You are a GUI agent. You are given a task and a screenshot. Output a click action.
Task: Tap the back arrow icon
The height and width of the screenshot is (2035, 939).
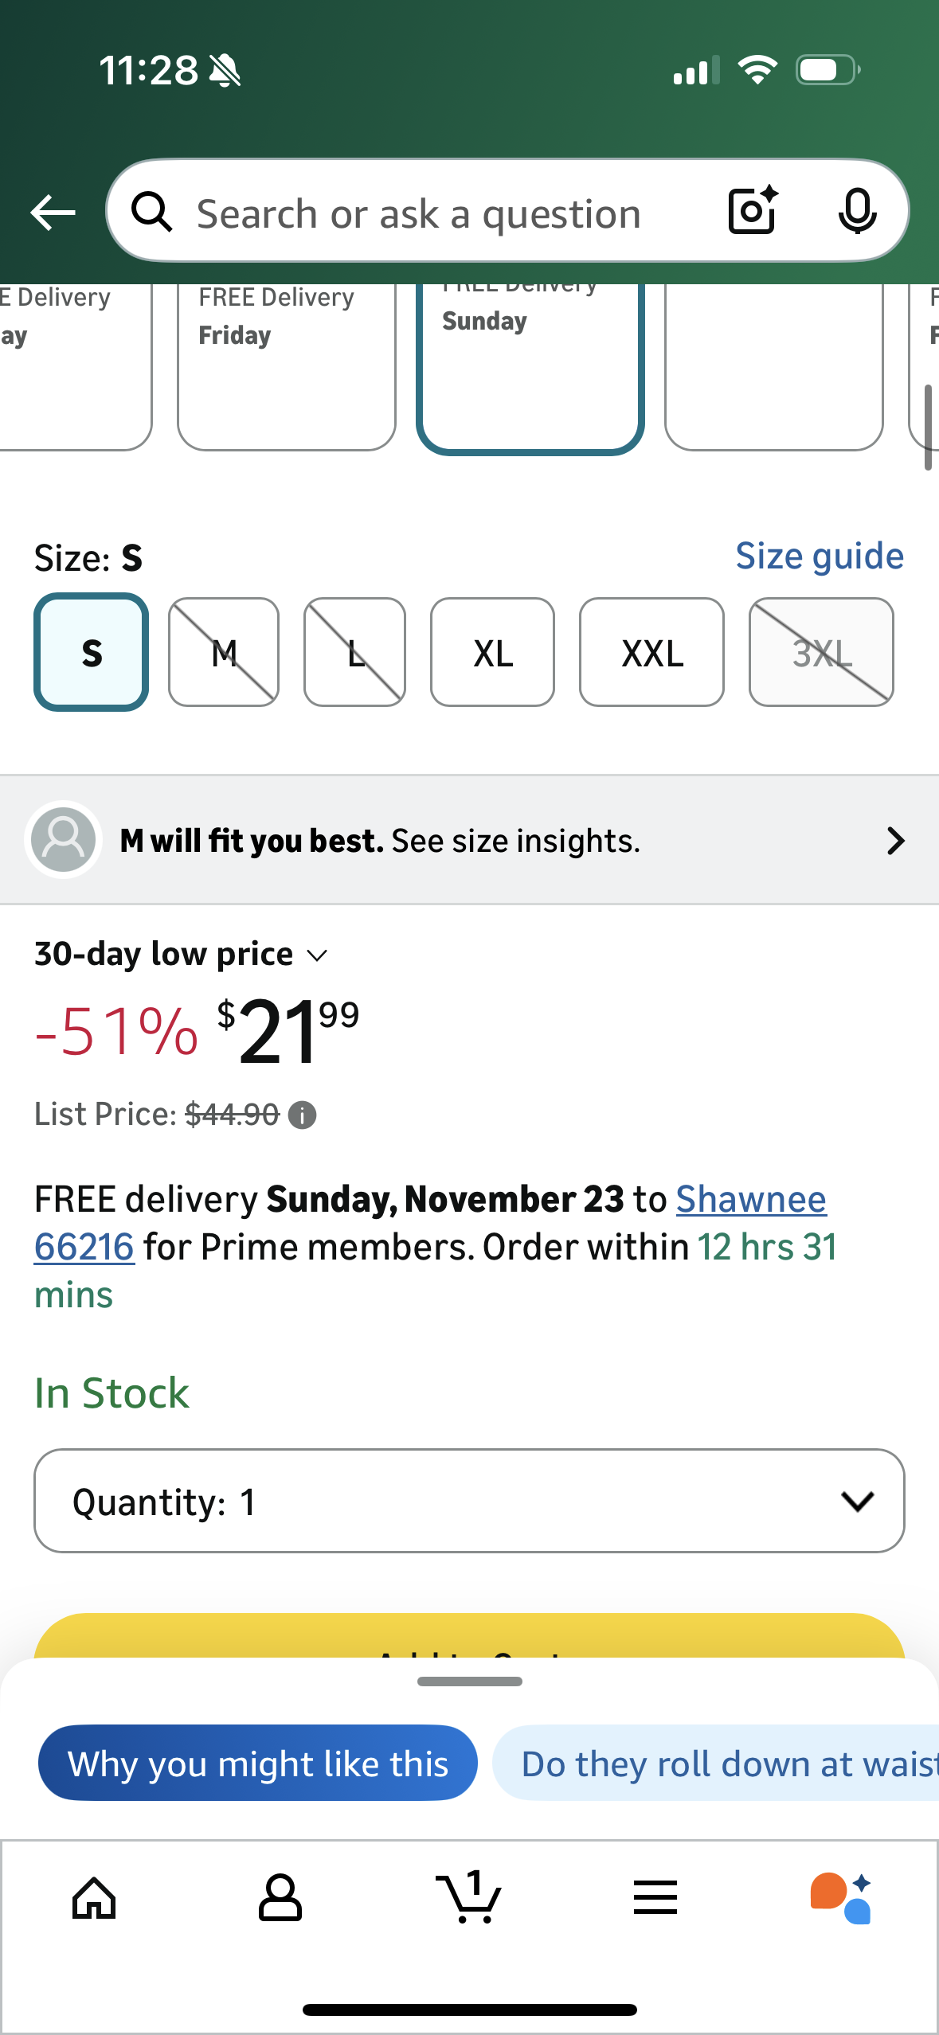tap(53, 213)
